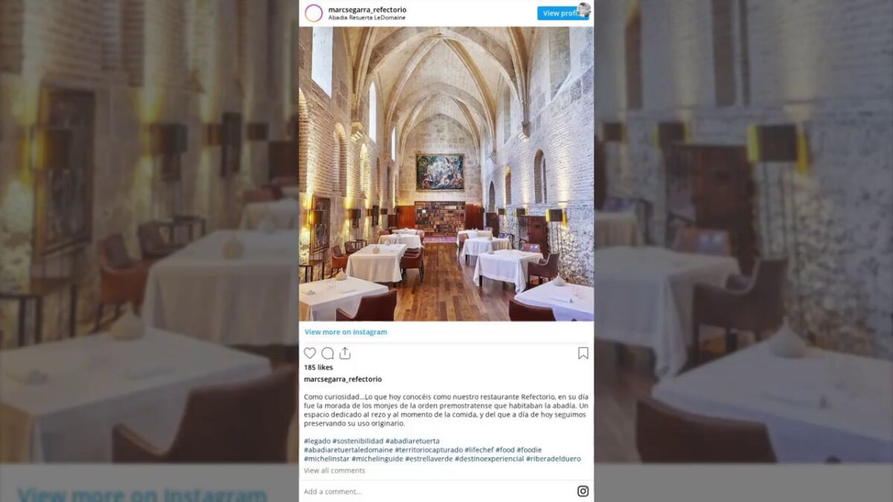Open the #michelinstar hashtag
The width and height of the screenshot is (893, 502).
pyautogui.click(x=327, y=459)
